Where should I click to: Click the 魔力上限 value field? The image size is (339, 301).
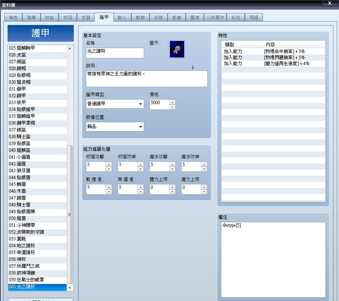(191, 189)
